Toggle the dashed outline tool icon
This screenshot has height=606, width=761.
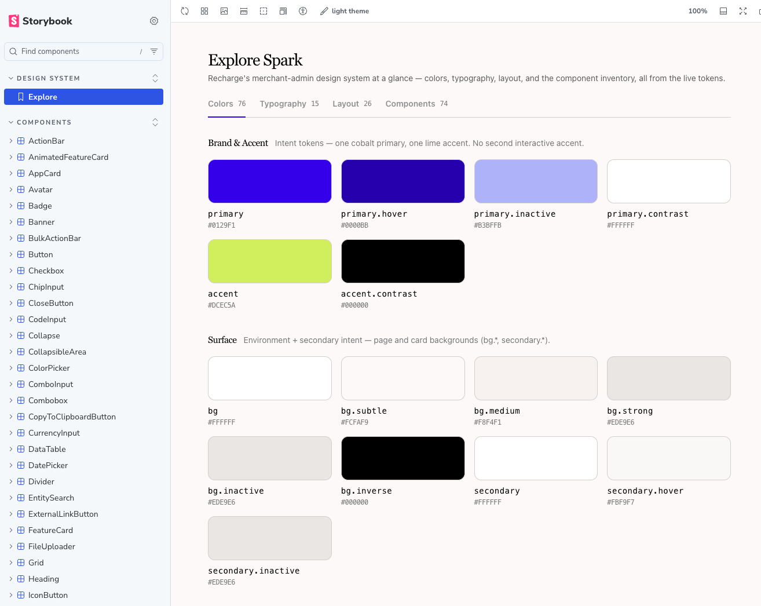click(x=264, y=11)
